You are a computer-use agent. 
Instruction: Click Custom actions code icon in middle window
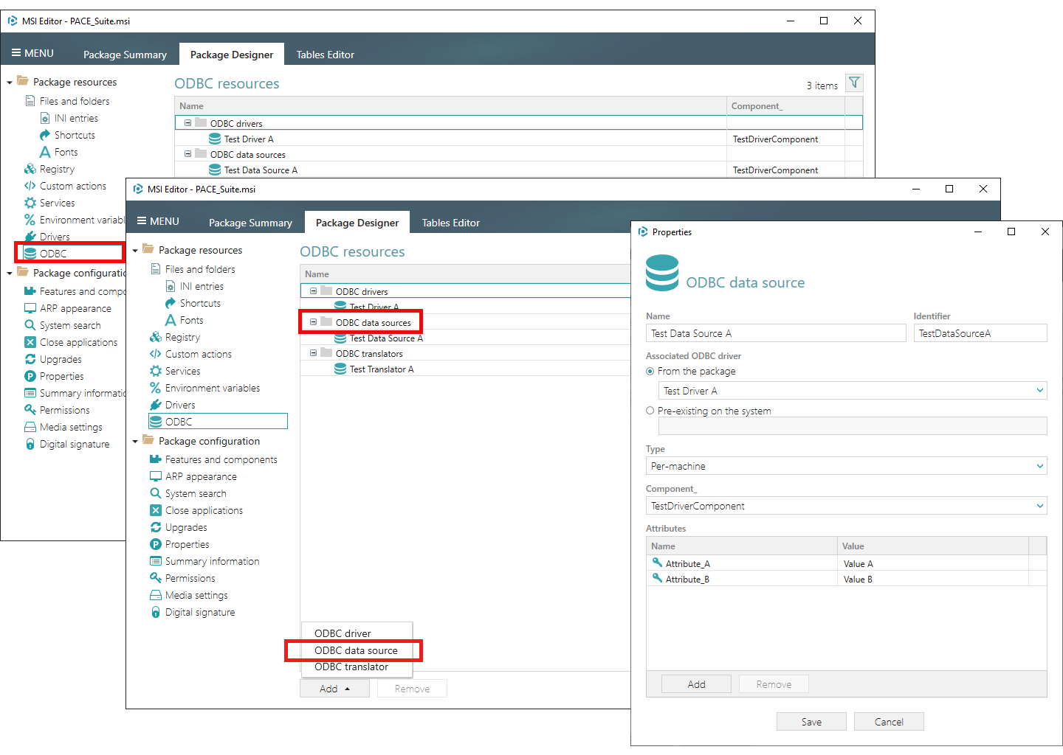pos(156,354)
